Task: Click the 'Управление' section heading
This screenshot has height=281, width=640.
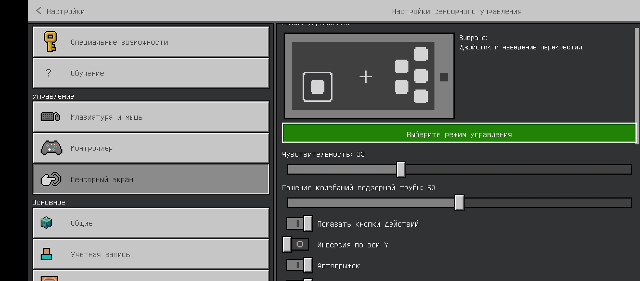Action: point(53,96)
